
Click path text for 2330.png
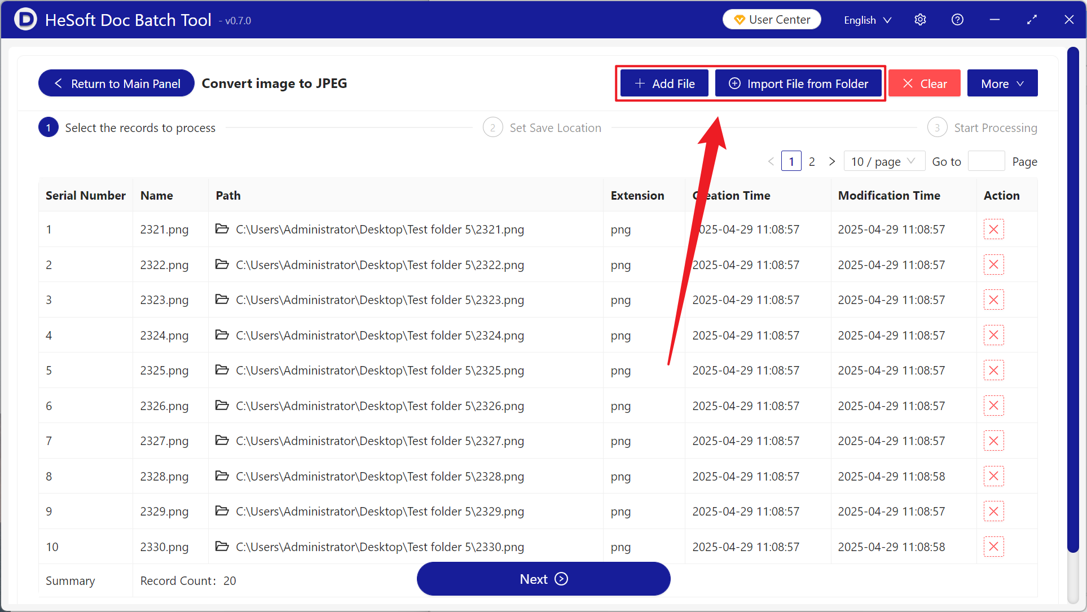(380, 547)
